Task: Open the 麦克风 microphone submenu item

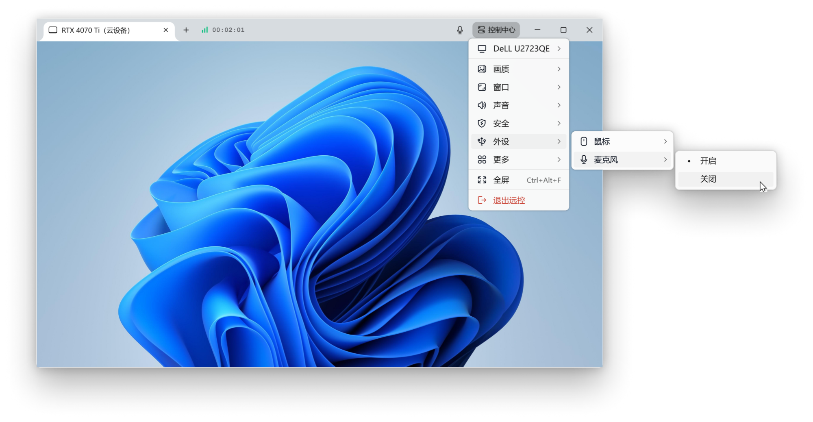Action: pyautogui.click(x=622, y=160)
